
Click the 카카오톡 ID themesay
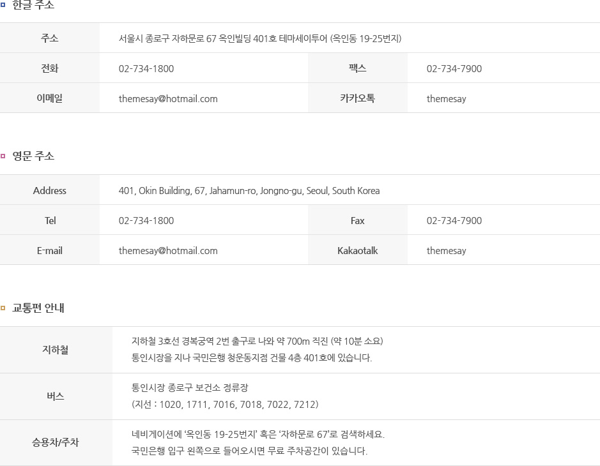coord(446,99)
